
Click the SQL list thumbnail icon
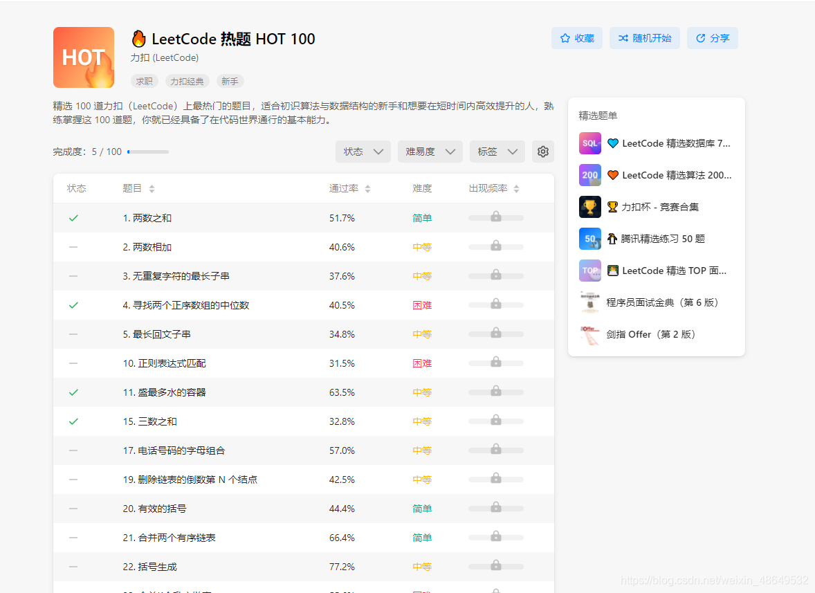click(590, 143)
